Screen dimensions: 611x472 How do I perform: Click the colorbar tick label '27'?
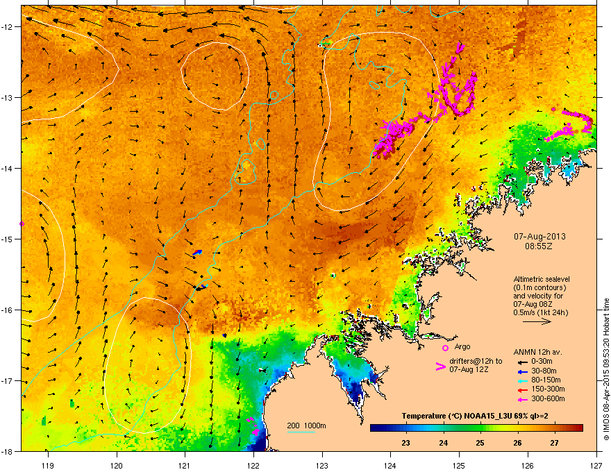click(x=555, y=443)
